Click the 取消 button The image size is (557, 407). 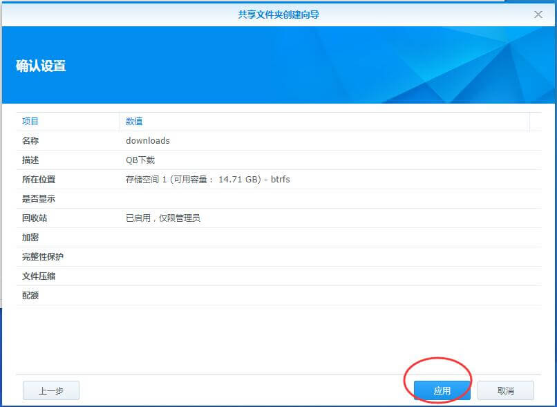[505, 390]
